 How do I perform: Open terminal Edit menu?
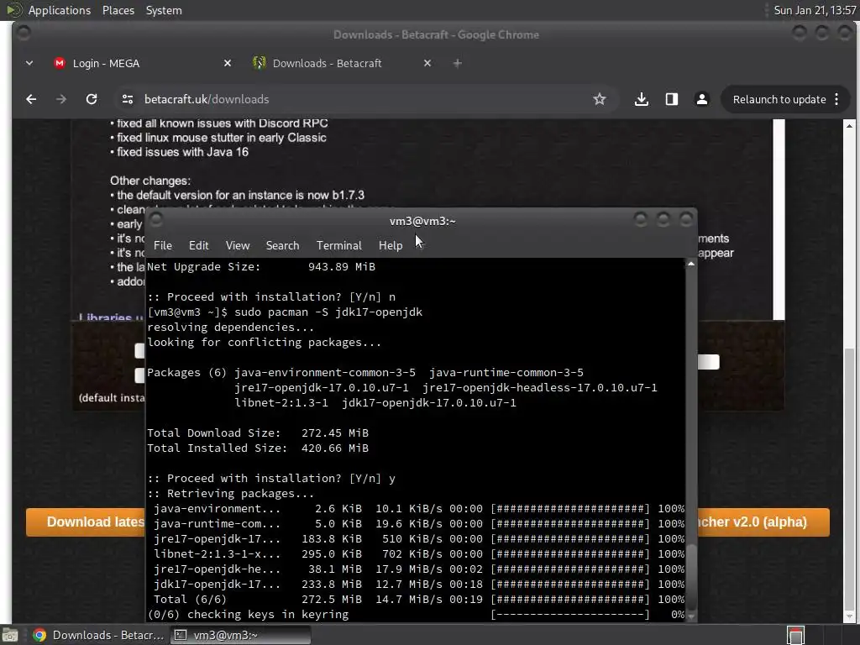(198, 245)
